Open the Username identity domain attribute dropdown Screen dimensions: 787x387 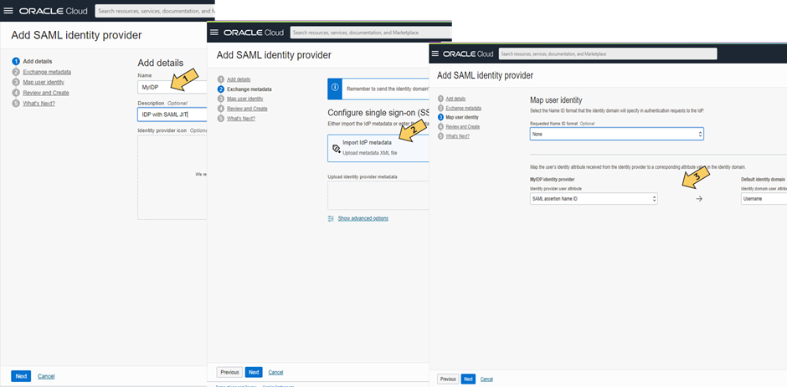click(x=764, y=198)
